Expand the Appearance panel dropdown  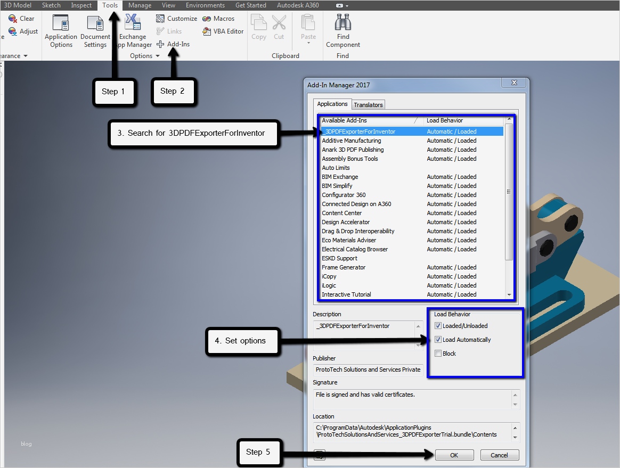26,56
